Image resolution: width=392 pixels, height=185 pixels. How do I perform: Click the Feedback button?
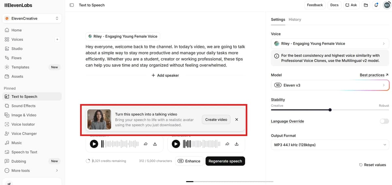pyautogui.click(x=315, y=5)
